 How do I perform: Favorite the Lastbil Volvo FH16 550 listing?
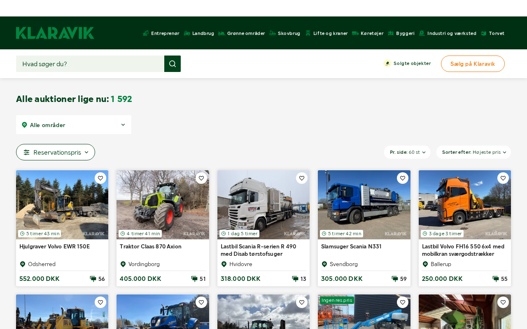click(503, 178)
